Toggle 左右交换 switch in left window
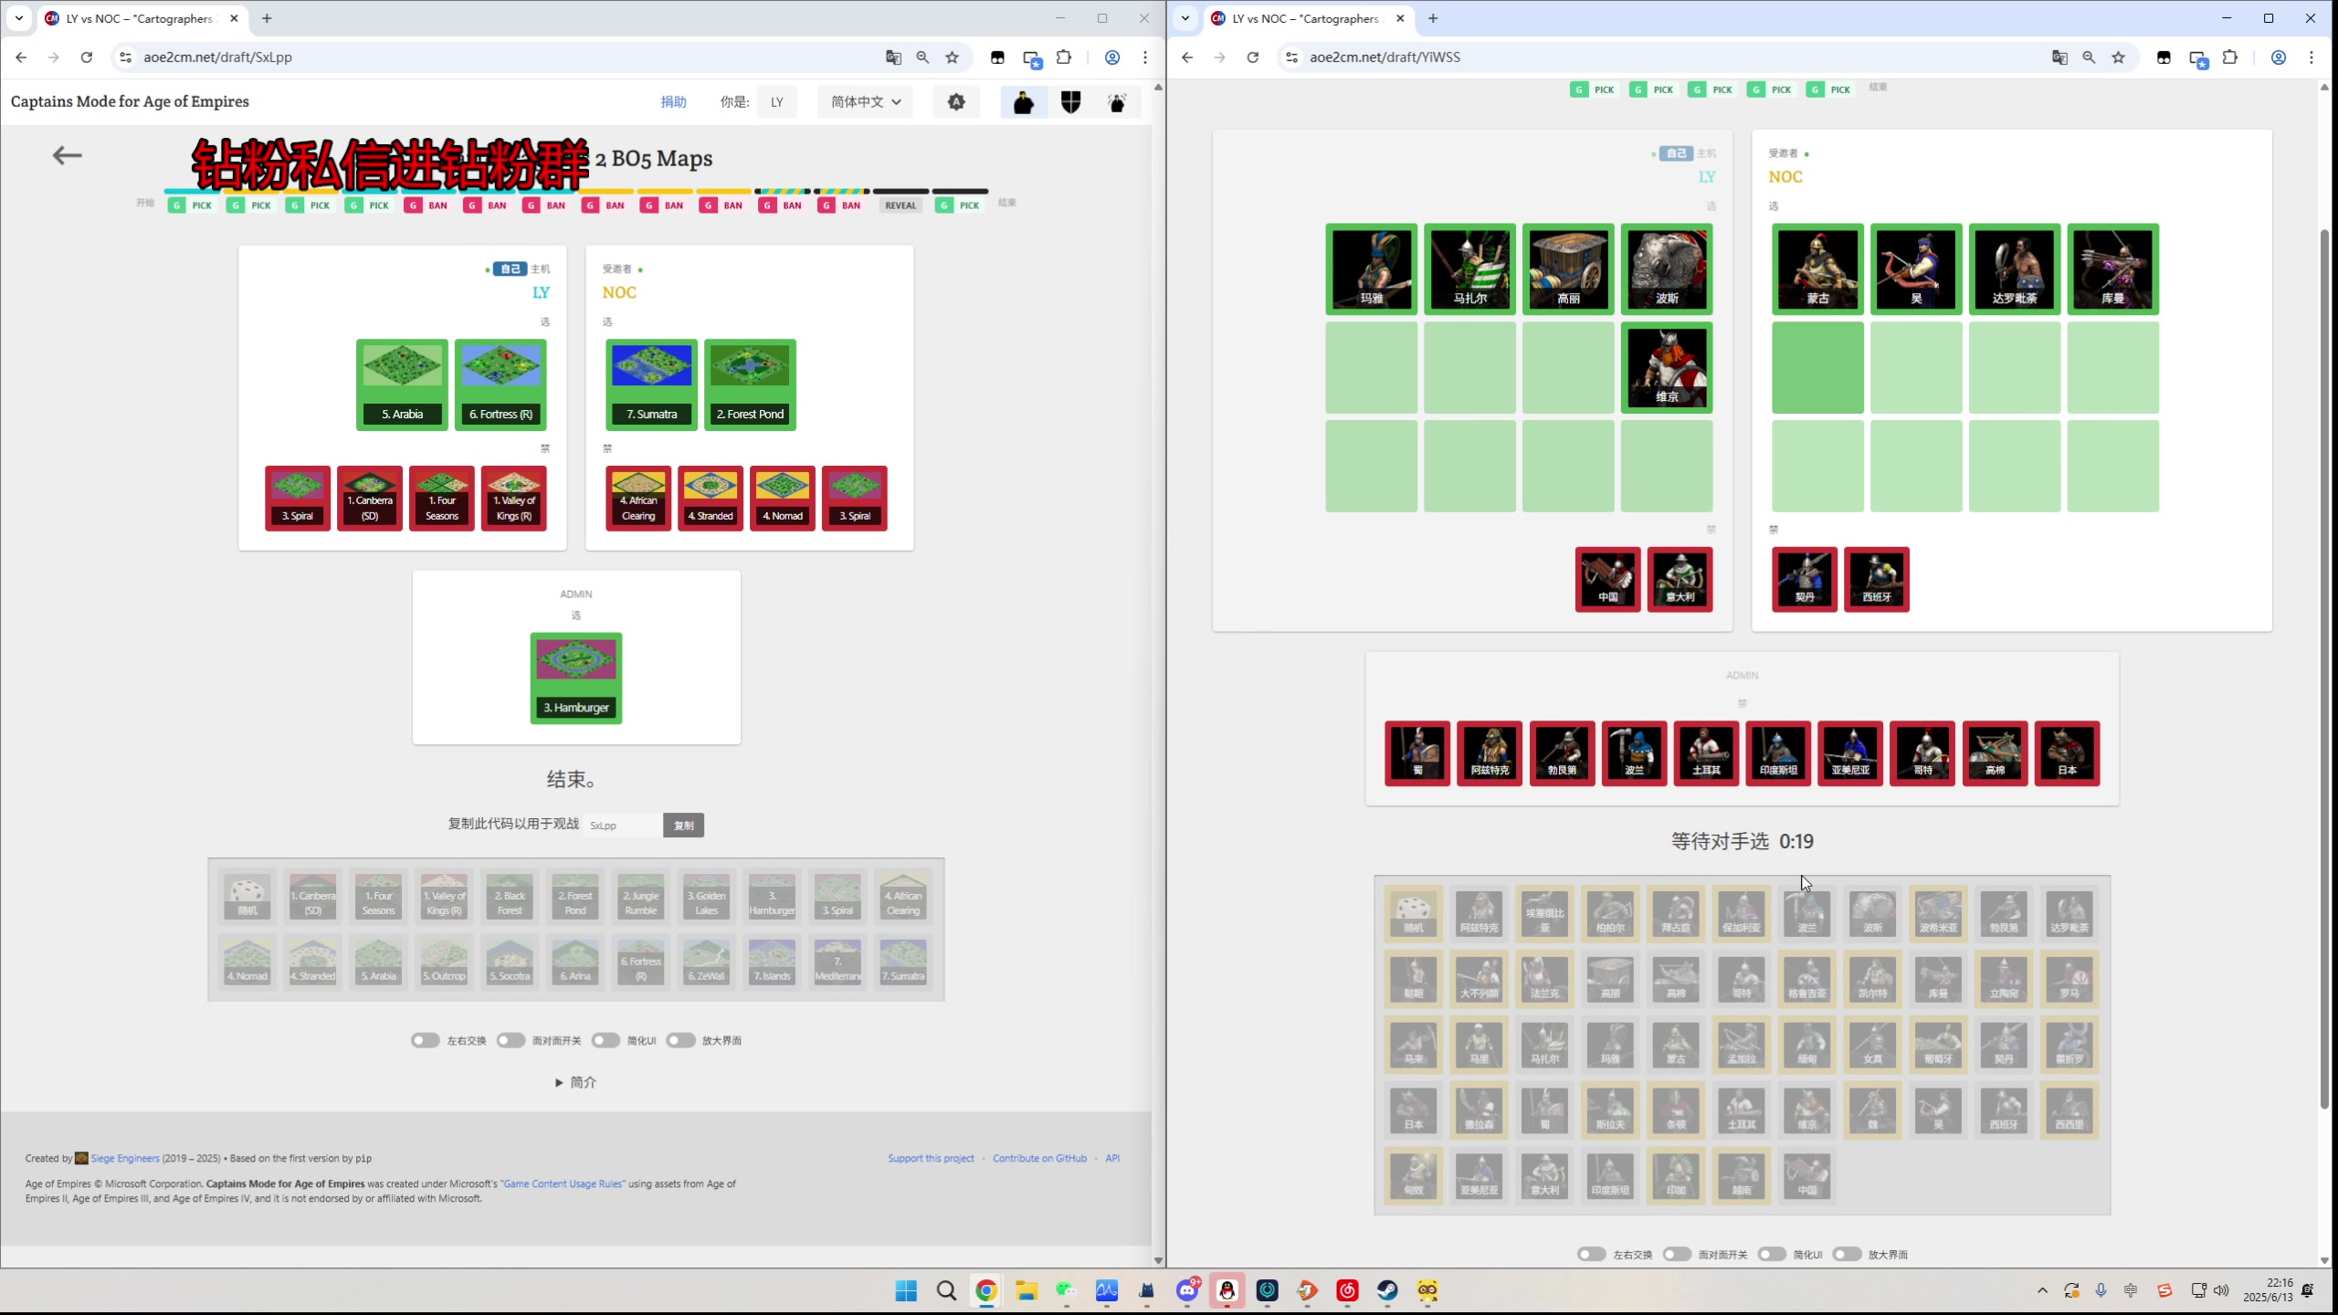 click(425, 1040)
